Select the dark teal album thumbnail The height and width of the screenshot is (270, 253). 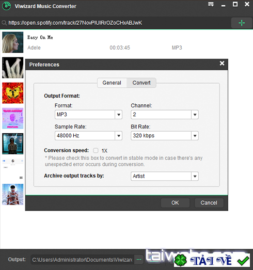(x=12, y=144)
